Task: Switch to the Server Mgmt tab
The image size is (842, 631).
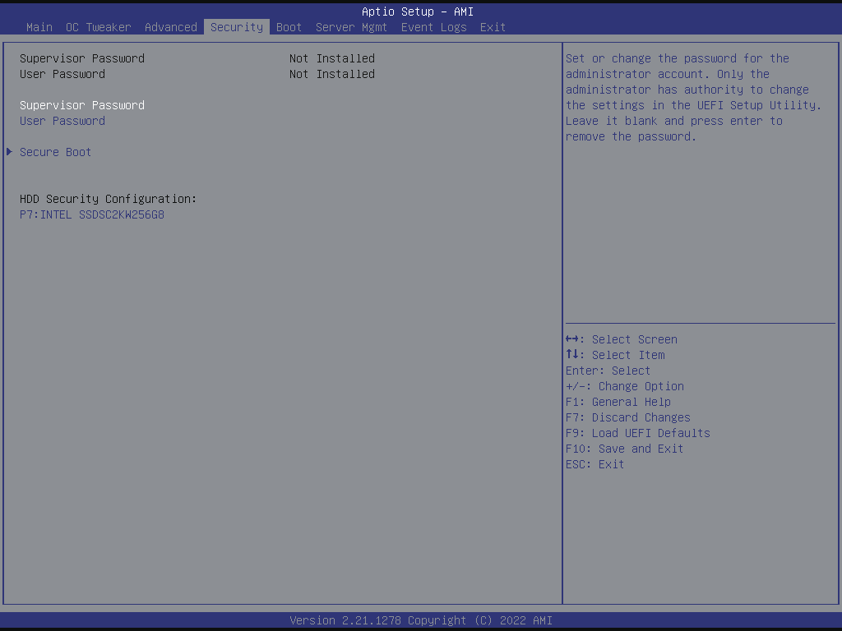Action: tap(351, 27)
